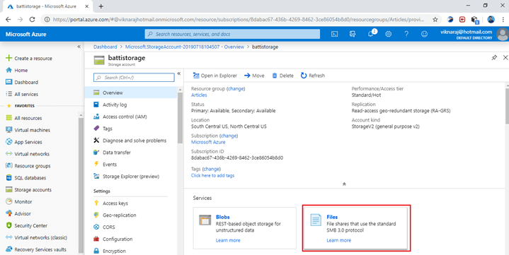Click the browser address bar URL
The height and width of the screenshot is (255, 509).
point(239,20)
